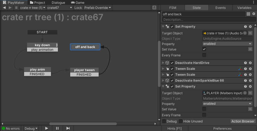Image resolution: width=257 pixels, height=131 pixels.
Task: Click object picker for PLAYER target object
Action: [245, 93]
